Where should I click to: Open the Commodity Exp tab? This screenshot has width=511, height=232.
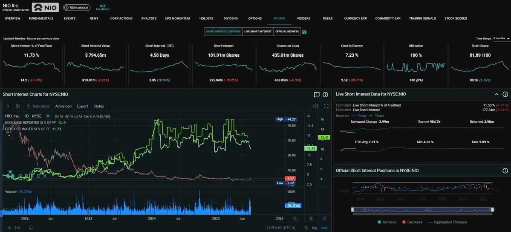coord(388,19)
